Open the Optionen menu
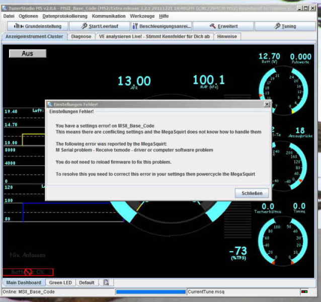The width and height of the screenshot is (321, 302). click(28, 16)
